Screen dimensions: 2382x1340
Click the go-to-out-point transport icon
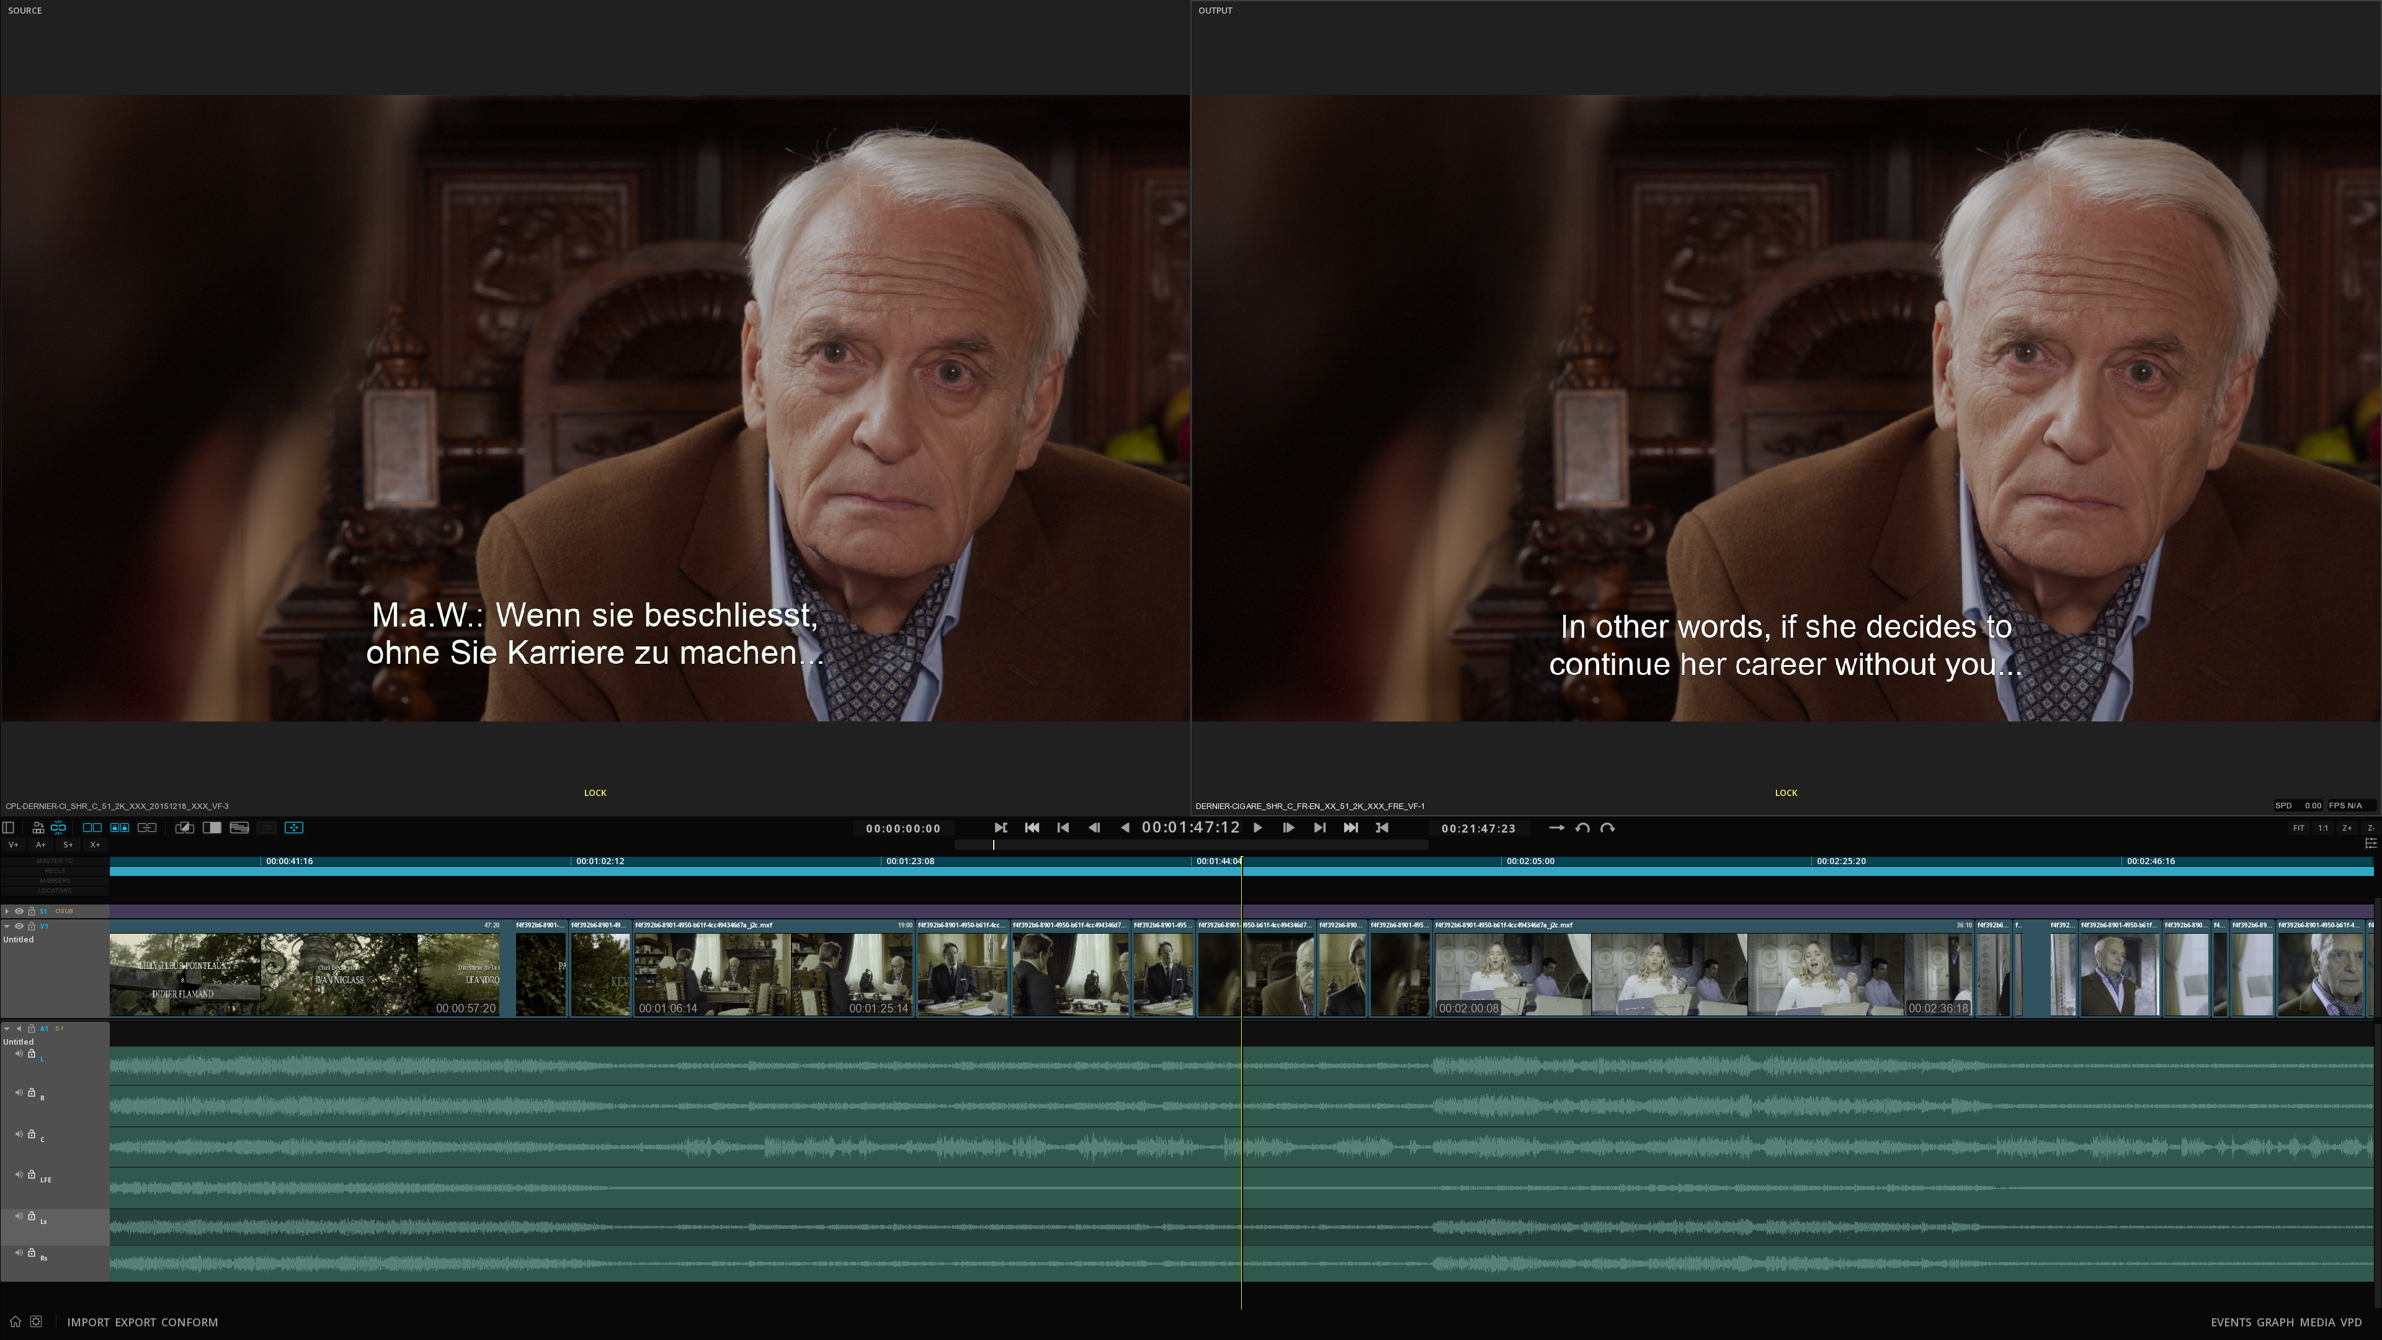pyautogui.click(x=1383, y=828)
